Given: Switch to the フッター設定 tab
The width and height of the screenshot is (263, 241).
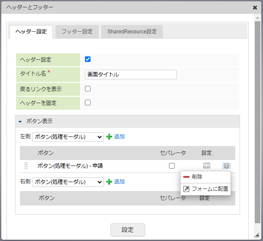Looking at the screenshot, I should (x=77, y=32).
